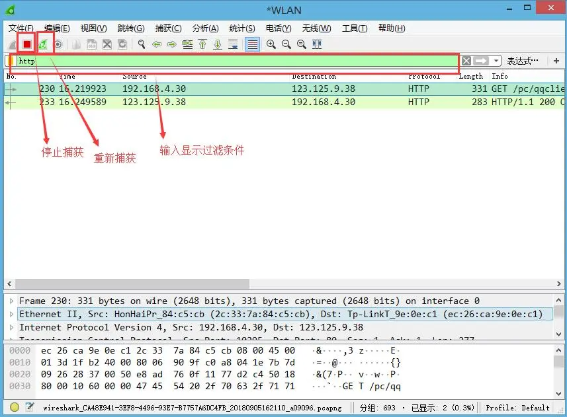
Task: Click the go to specified packet icon
Action: (x=187, y=44)
